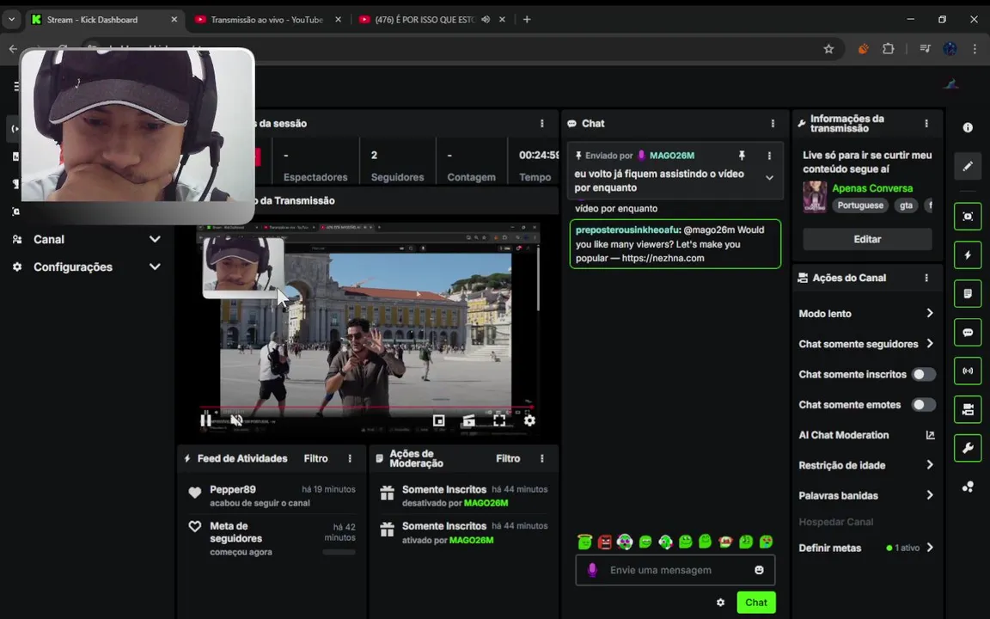Click the focus frame icon in right sidebar
Image resolution: width=990 pixels, height=619 pixels.
(x=968, y=217)
